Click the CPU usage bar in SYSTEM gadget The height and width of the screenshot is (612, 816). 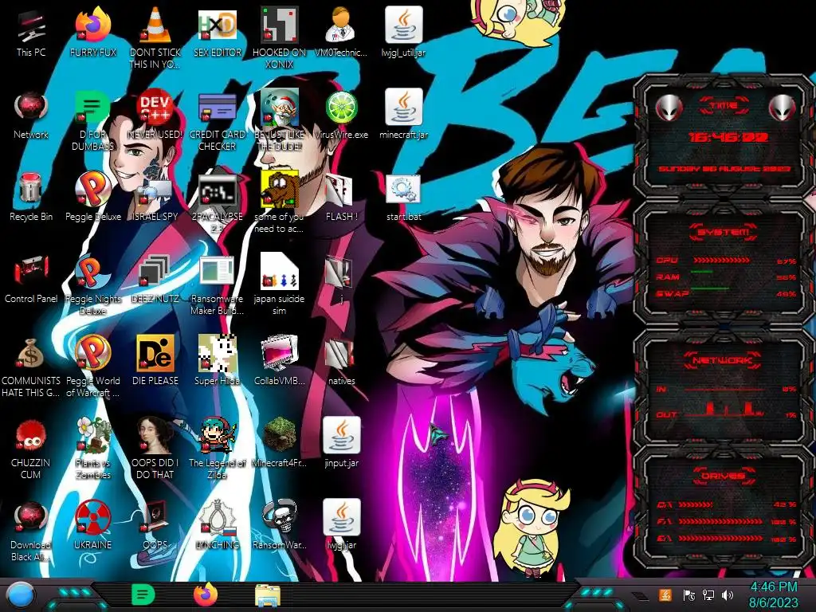[x=721, y=260]
